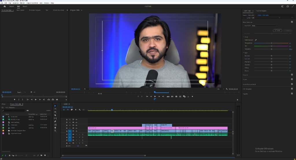Image resolution: width=296 pixels, height=160 pixels.
Task: Select the Track Select Forward tool
Action: tap(55, 109)
